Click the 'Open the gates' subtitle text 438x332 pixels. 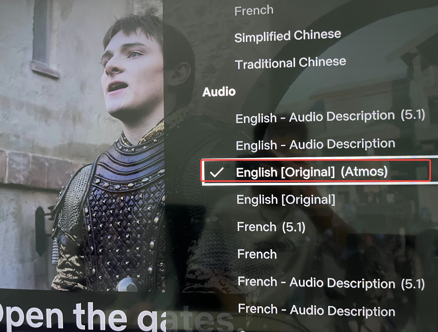click(117, 317)
